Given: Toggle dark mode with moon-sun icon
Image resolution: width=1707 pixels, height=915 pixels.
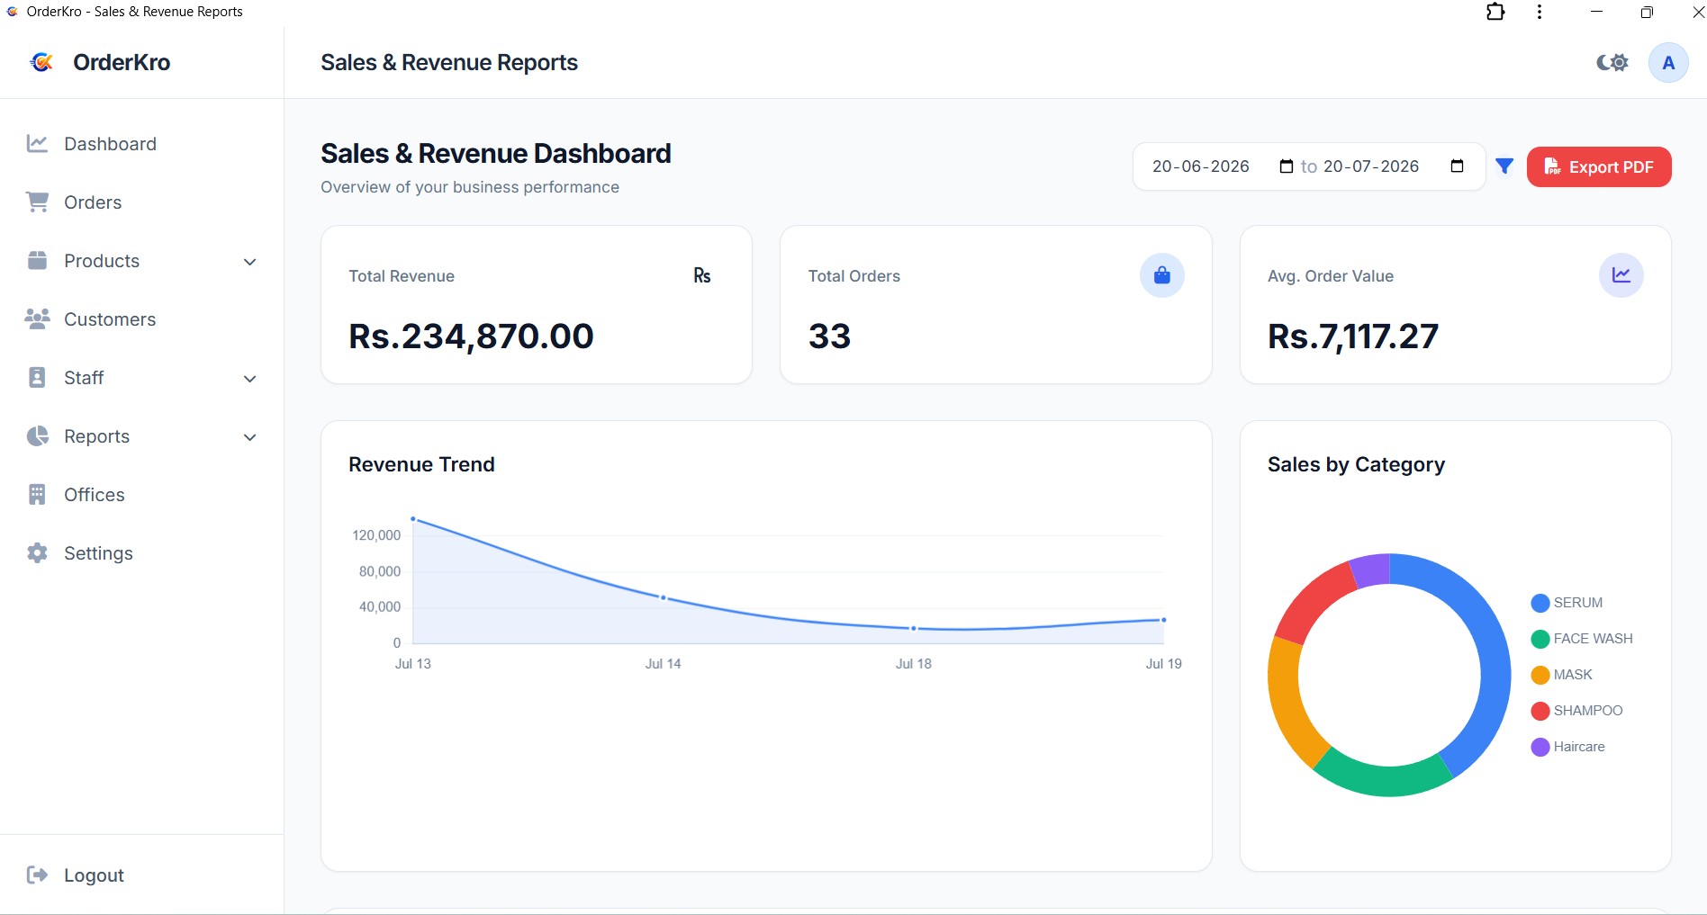Looking at the screenshot, I should point(1612,63).
